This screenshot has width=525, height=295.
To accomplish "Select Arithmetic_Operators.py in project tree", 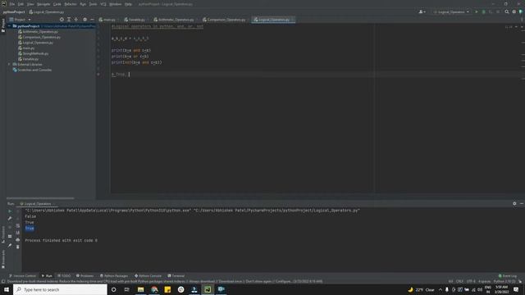I will tap(40, 32).
